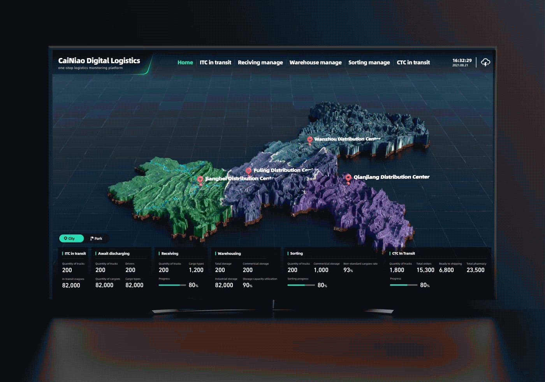Click Receiving progress 80% value
This screenshot has width=545, height=382.
click(x=193, y=285)
